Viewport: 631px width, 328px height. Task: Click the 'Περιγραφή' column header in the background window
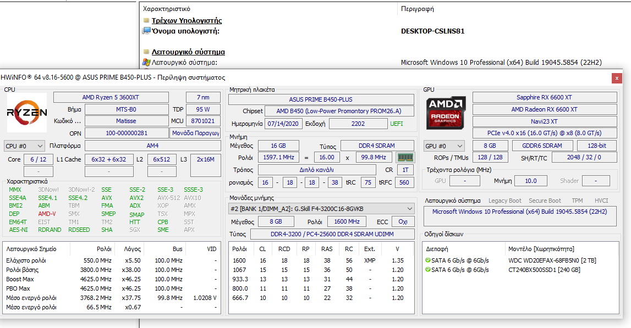coord(418,9)
